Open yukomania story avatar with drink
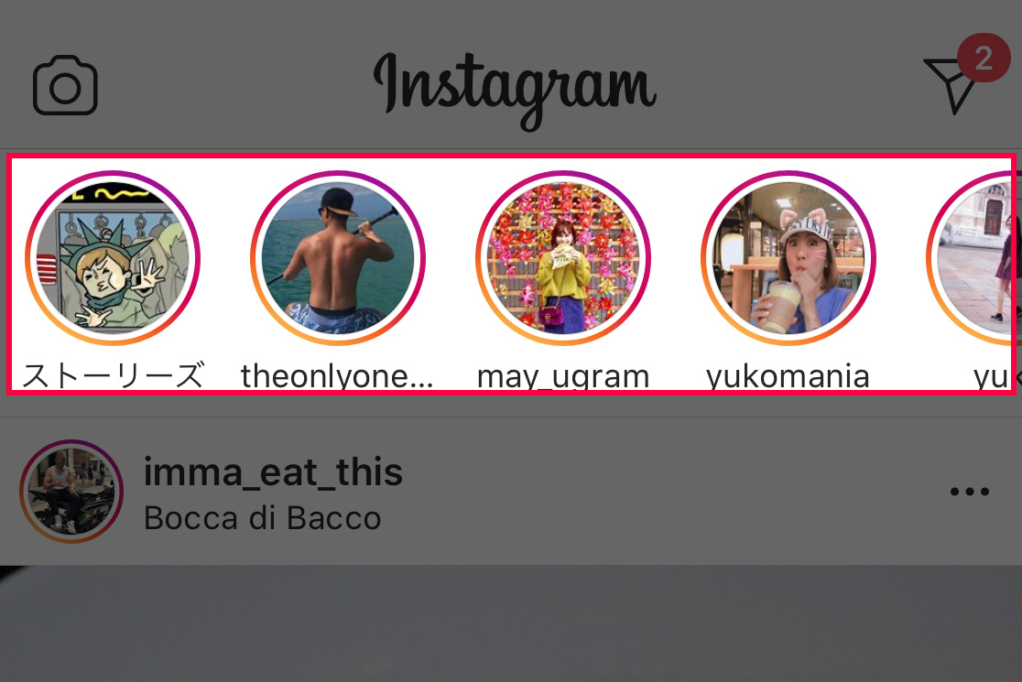The width and height of the screenshot is (1022, 682). [x=788, y=258]
